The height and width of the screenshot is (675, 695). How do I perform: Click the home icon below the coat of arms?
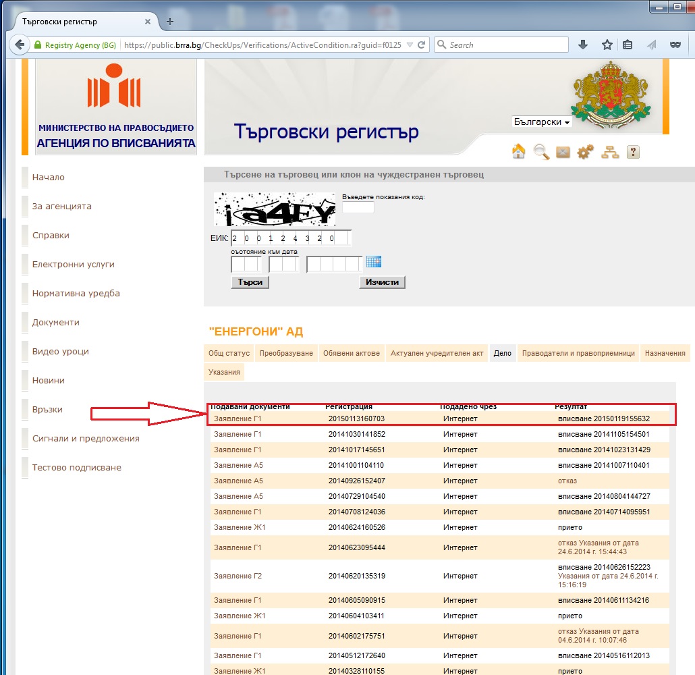(x=518, y=152)
